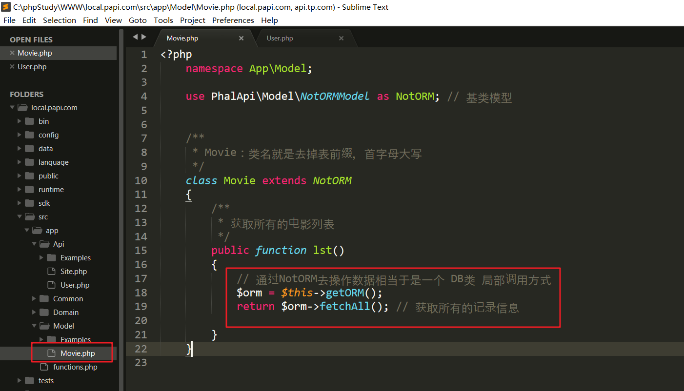Image resolution: width=684 pixels, height=391 pixels.
Task: Click the src folder icon
Action: (30, 217)
